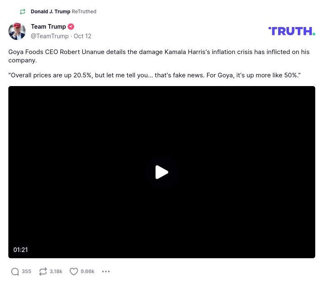Image resolution: width=324 pixels, height=284 pixels.
Task: Click the red verified badge
Action: [x=71, y=27]
